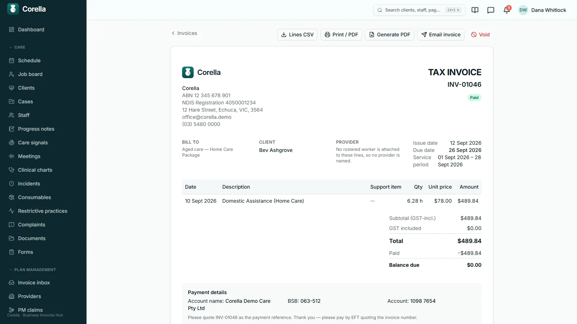Open the chat messages icon in header

click(491, 10)
